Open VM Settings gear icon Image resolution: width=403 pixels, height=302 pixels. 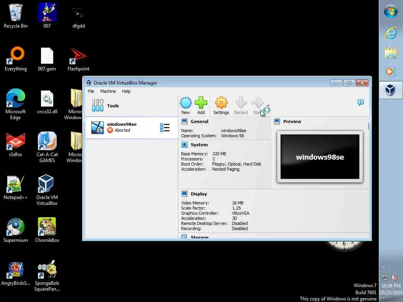click(221, 103)
